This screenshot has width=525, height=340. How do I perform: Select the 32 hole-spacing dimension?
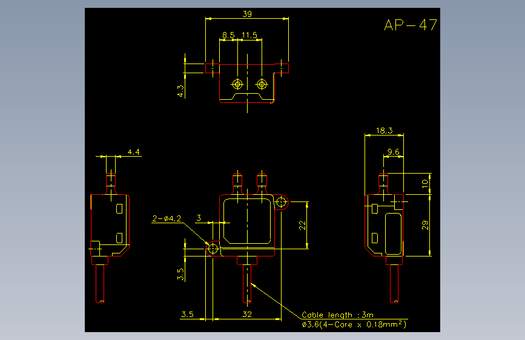point(247,314)
